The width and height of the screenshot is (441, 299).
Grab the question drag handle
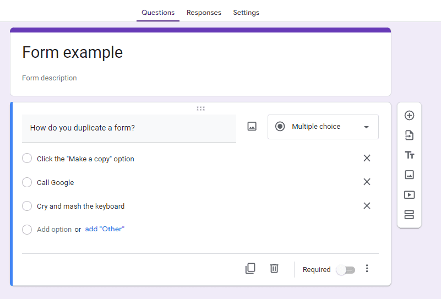(200, 108)
